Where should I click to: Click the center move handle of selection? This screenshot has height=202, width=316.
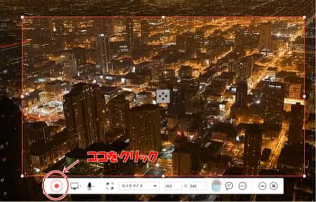click(x=163, y=96)
